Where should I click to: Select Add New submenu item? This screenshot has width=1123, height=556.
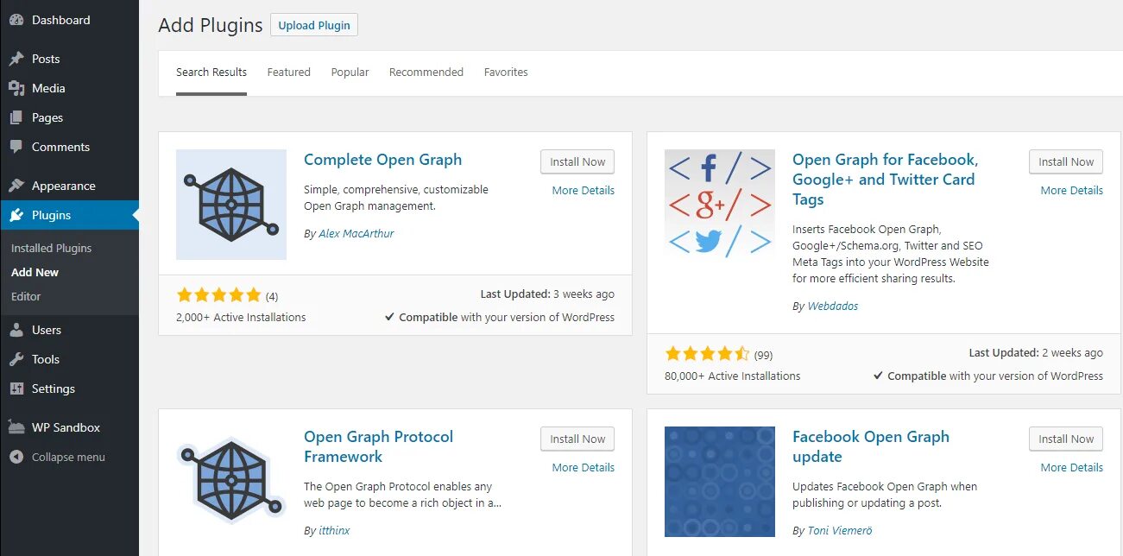[35, 272]
